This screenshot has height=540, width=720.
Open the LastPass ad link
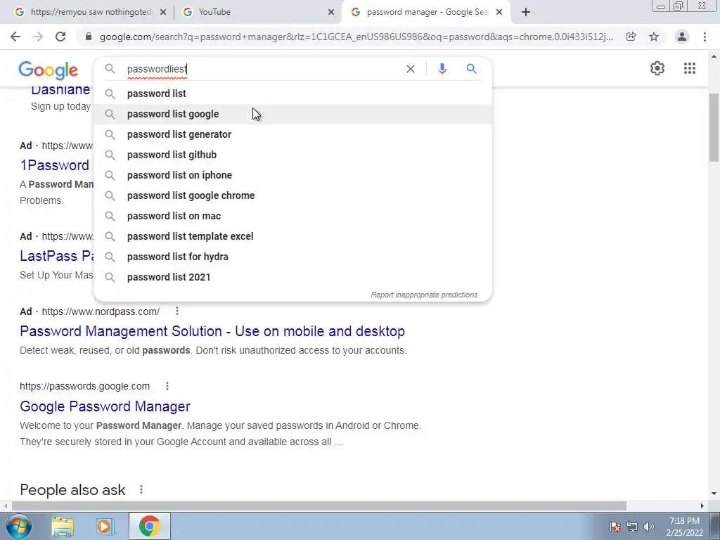coord(56,256)
